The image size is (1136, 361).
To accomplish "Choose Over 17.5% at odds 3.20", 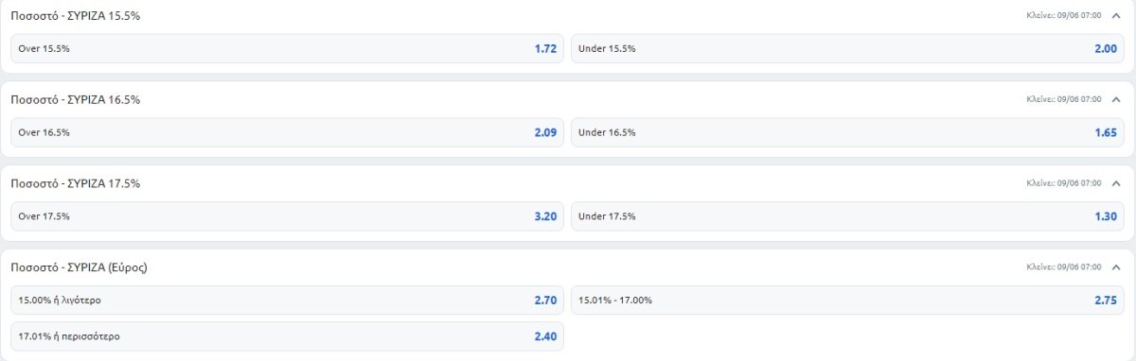I will (x=288, y=216).
